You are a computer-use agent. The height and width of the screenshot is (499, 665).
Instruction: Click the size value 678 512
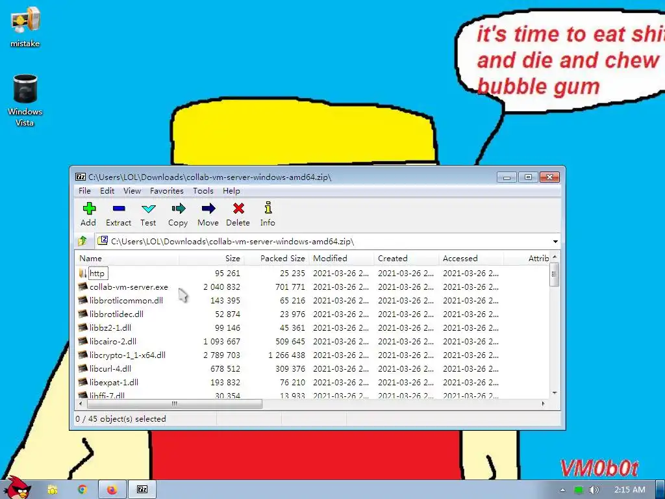pyautogui.click(x=225, y=368)
